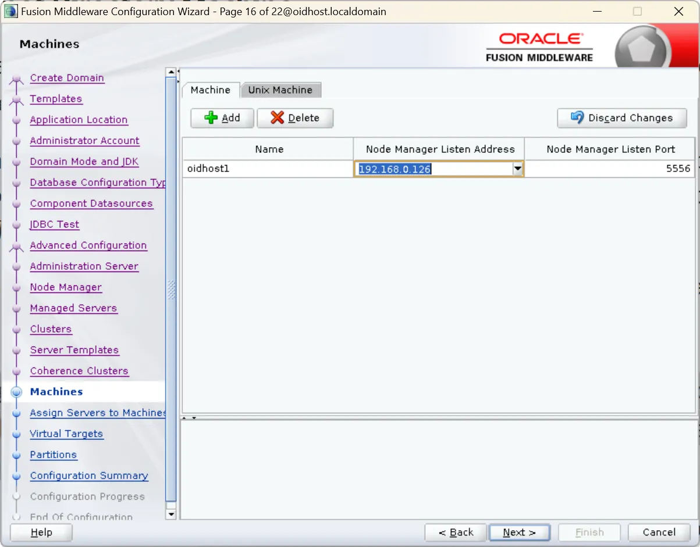
Task: Open the Application Location step
Action: [79, 120]
